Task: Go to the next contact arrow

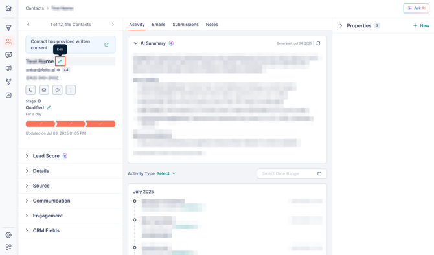Action: (x=113, y=25)
